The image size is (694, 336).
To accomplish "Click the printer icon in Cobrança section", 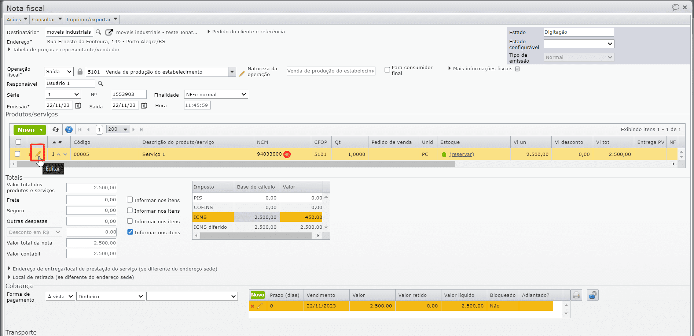I will point(576,295).
